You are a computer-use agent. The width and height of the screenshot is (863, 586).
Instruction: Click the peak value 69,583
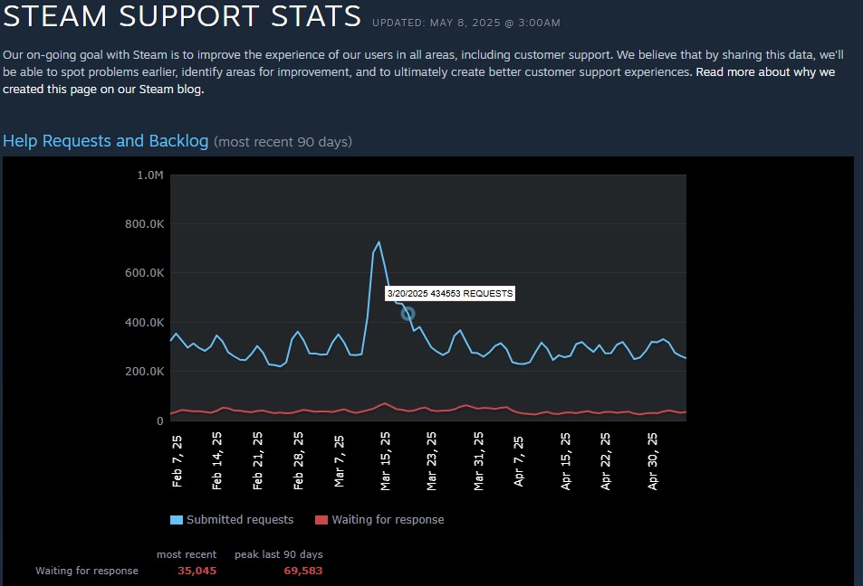click(x=303, y=571)
